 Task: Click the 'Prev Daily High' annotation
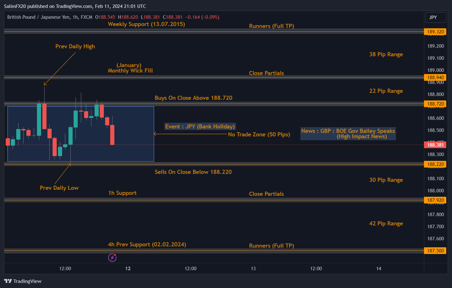click(x=75, y=46)
